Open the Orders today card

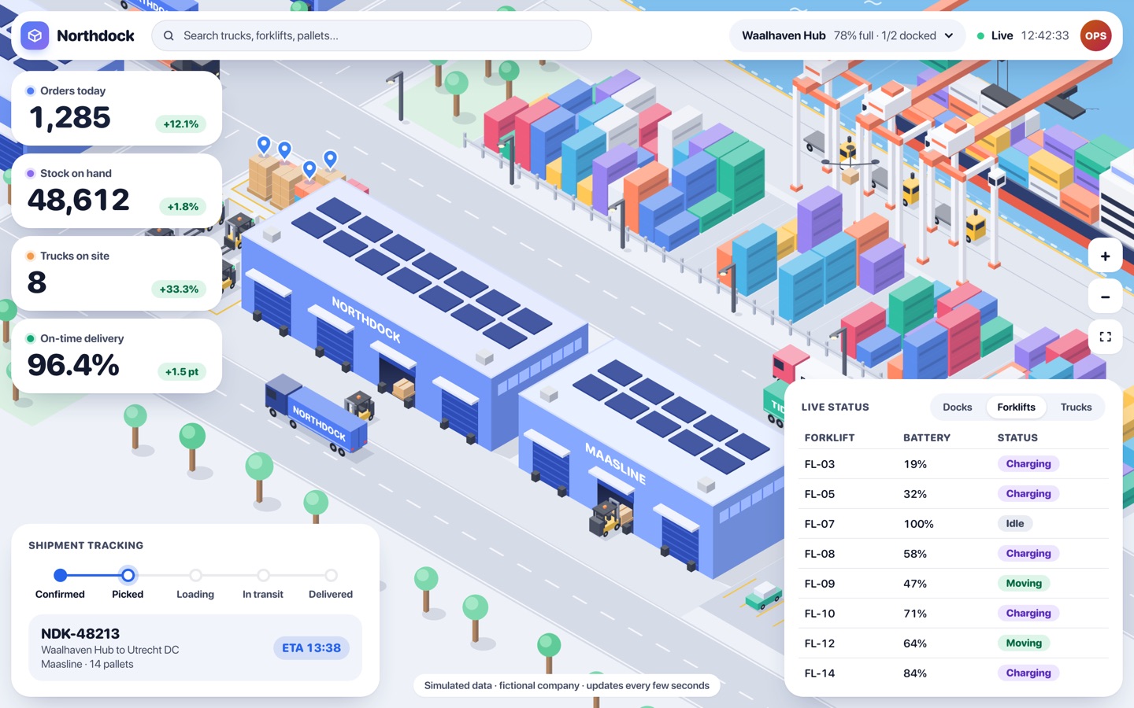coord(117,109)
